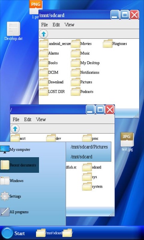Open the Pictures folder icon
This screenshot has height=240, width=144.
coord(76,82)
